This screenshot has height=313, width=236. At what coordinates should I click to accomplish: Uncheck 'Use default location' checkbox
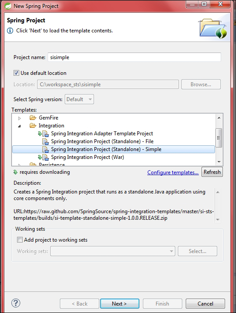click(x=16, y=73)
